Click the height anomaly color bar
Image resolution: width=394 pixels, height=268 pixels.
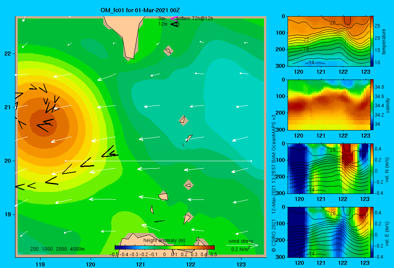pyautogui.click(x=164, y=248)
